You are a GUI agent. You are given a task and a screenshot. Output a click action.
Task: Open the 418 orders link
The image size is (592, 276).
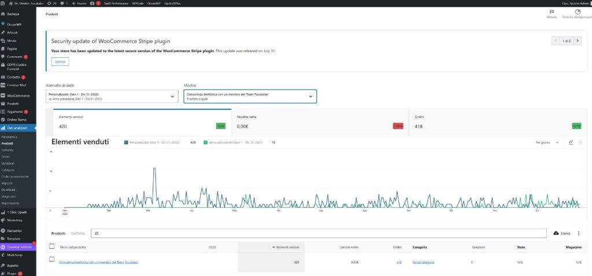[399, 262]
